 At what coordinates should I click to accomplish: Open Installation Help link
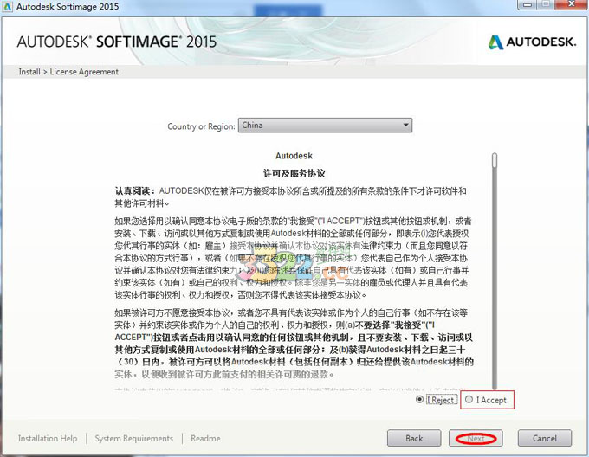[x=48, y=438]
